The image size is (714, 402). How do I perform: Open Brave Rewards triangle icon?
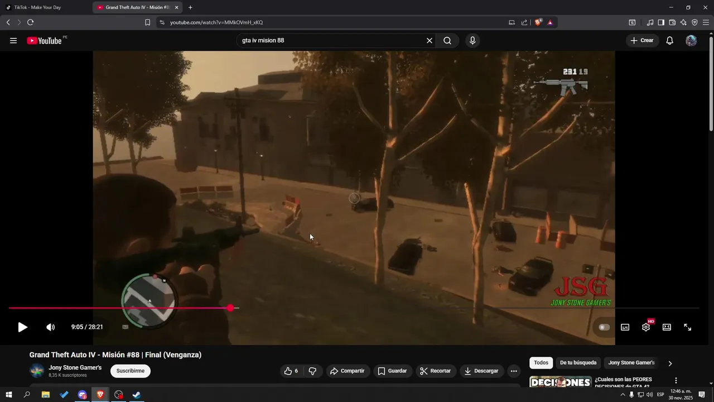click(x=550, y=22)
